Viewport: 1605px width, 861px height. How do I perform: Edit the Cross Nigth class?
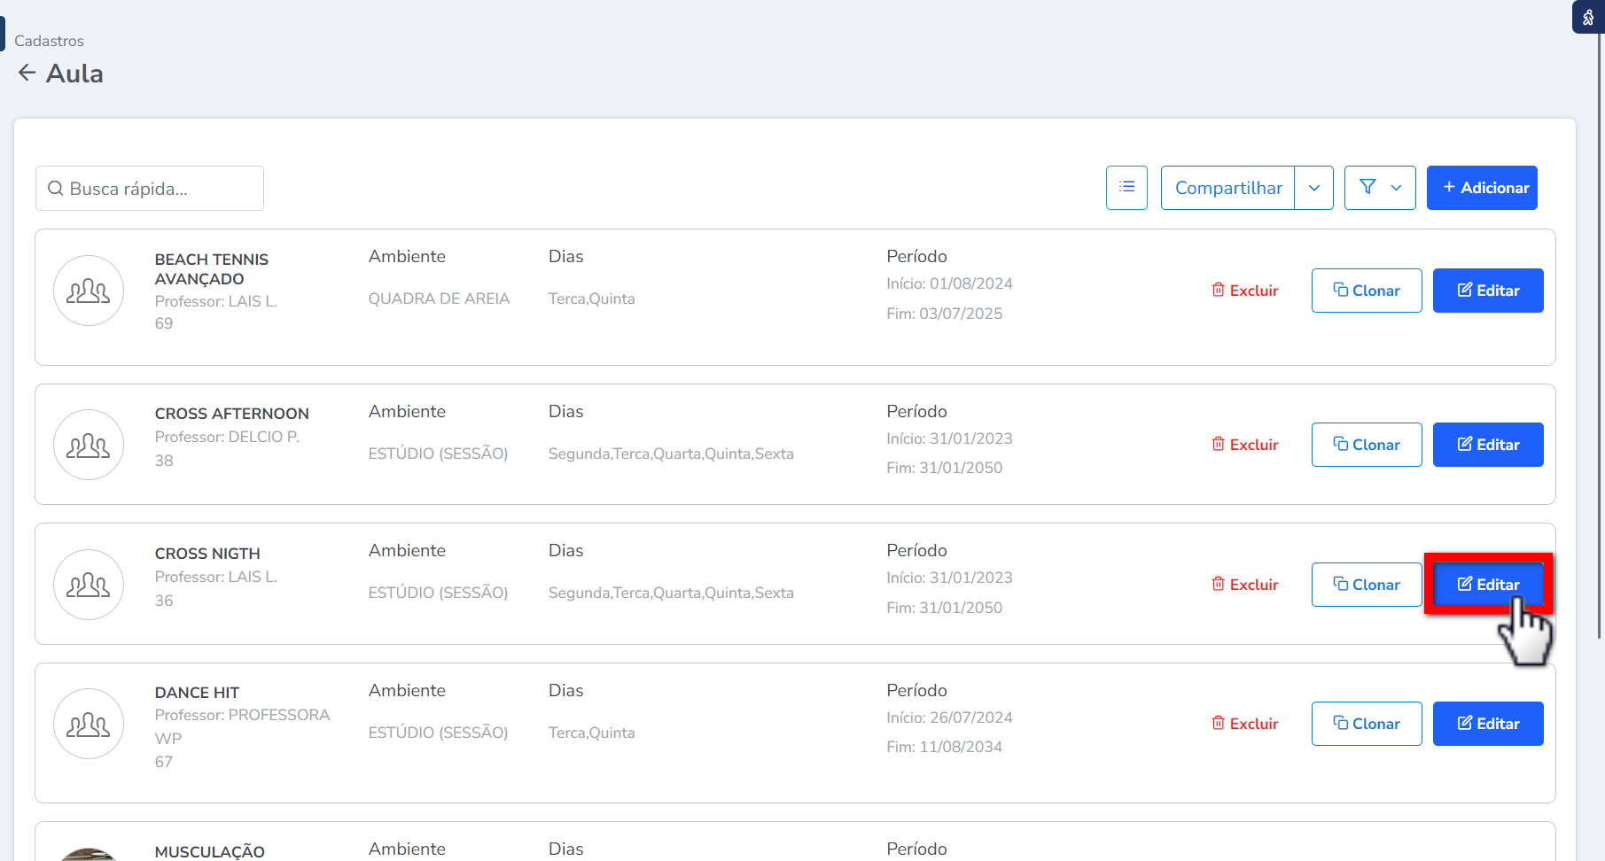[1487, 585]
